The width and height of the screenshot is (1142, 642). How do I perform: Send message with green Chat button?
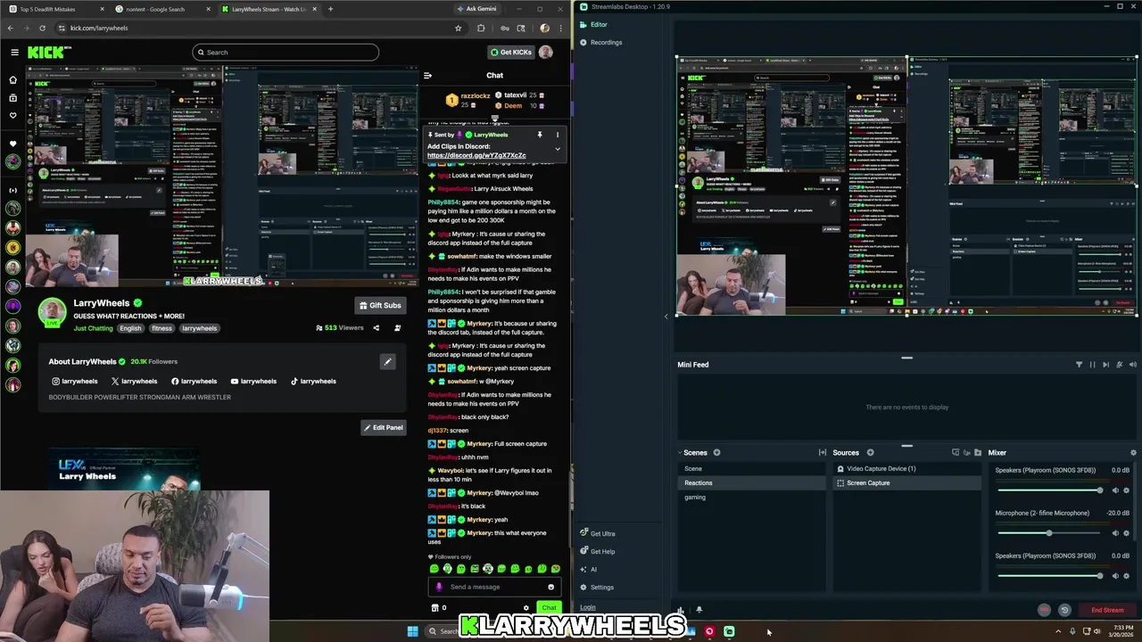(x=549, y=608)
